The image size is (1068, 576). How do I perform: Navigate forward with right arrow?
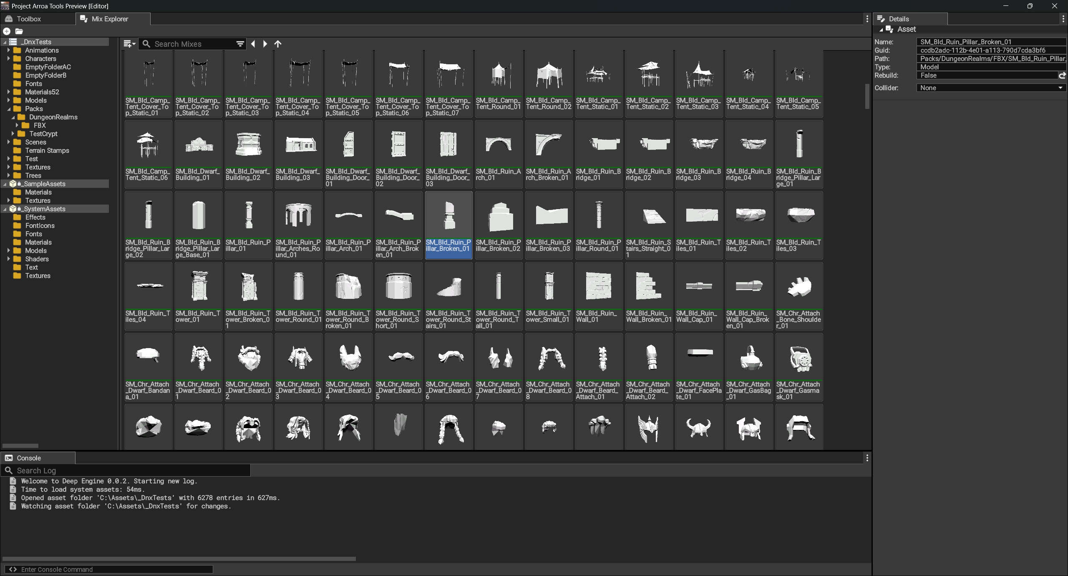point(265,44)
